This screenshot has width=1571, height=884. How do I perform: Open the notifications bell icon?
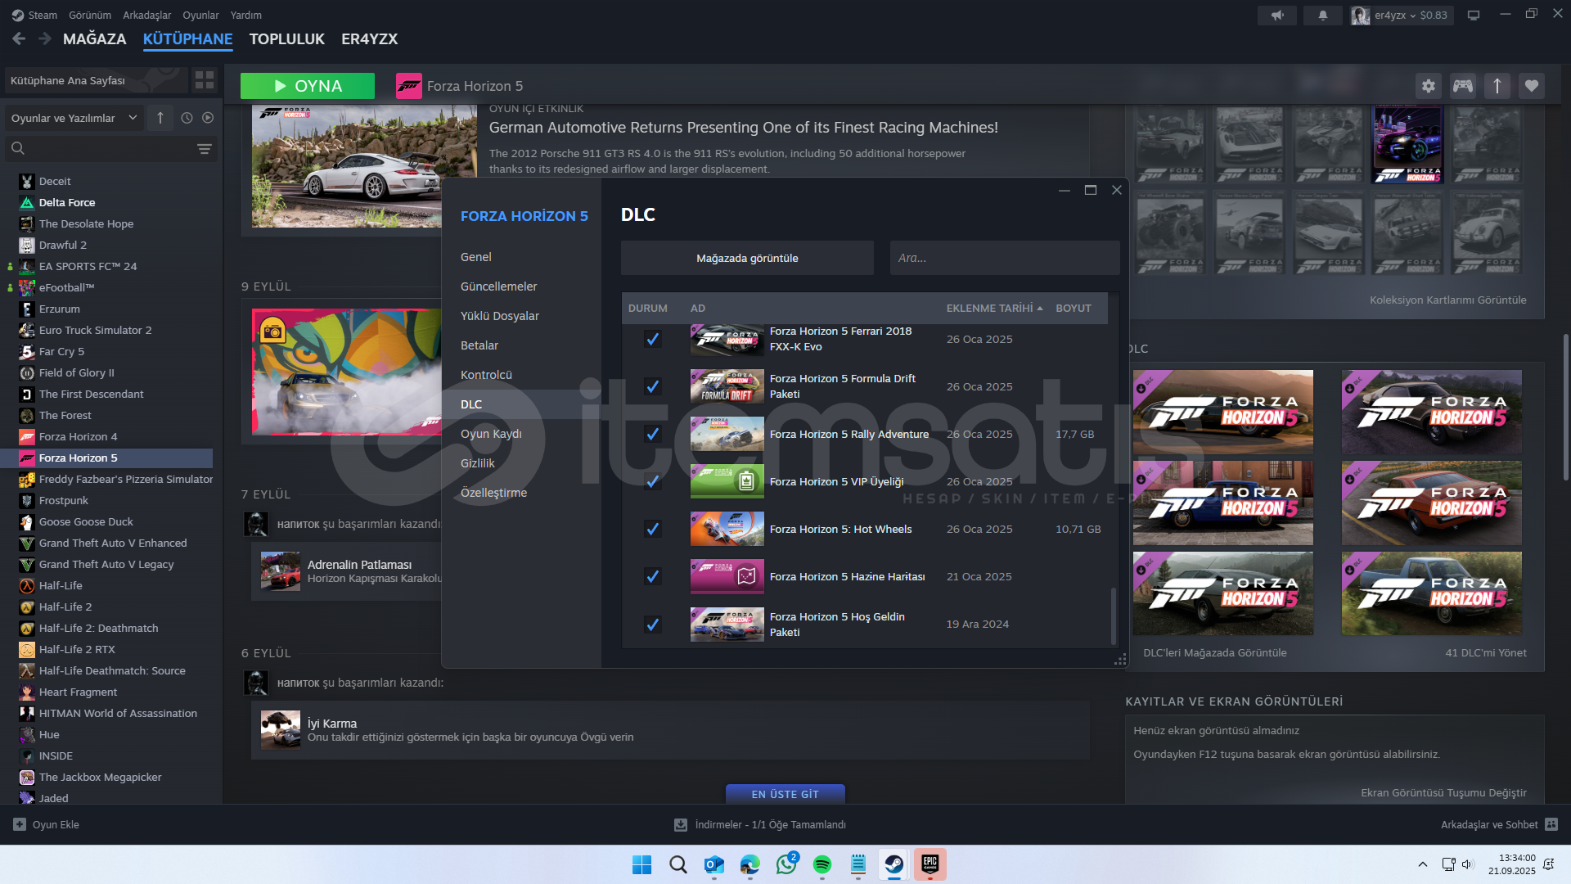click(x=1322, y=16)
